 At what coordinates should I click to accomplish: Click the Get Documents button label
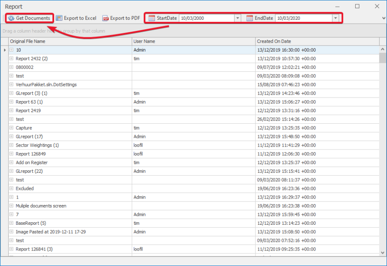[x=33, y=18]
